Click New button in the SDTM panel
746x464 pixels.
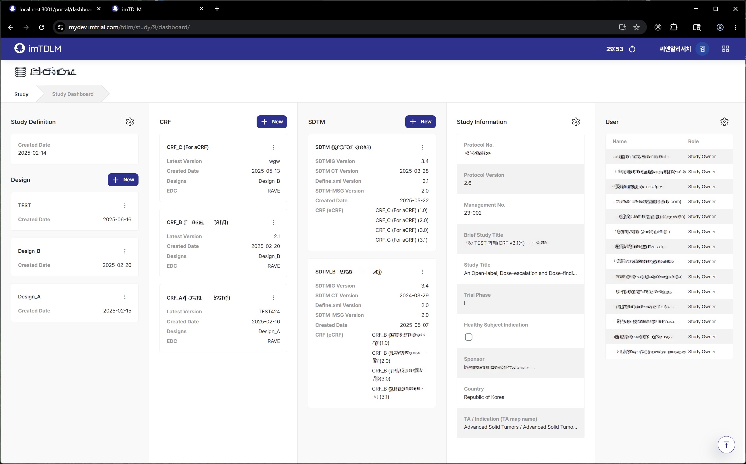click(420, 122)
